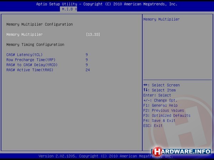Click the left-right arrows Select Screen hint
The width and height of the screenshot is (214, 160).
(x=161, y=85)
